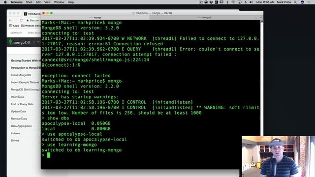Click the 'apocalypse-local 0.050GB' output row
Screen dimensions: 315x177
click(x=76, y=123)
